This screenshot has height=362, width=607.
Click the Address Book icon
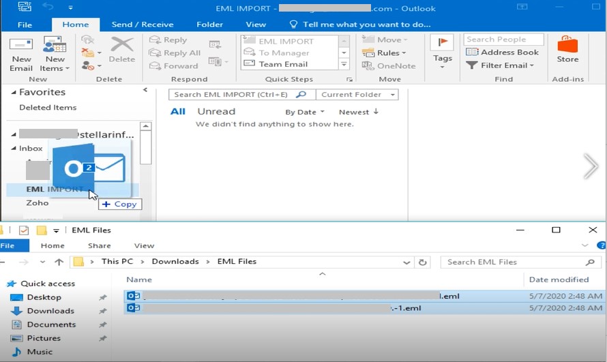pyautogui.click(x=502, y=52)
